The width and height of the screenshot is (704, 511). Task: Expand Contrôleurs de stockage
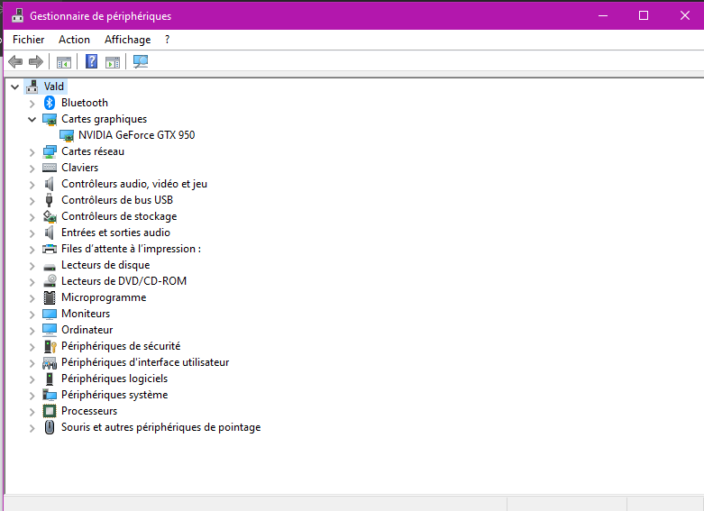click(x=32, y=217)
